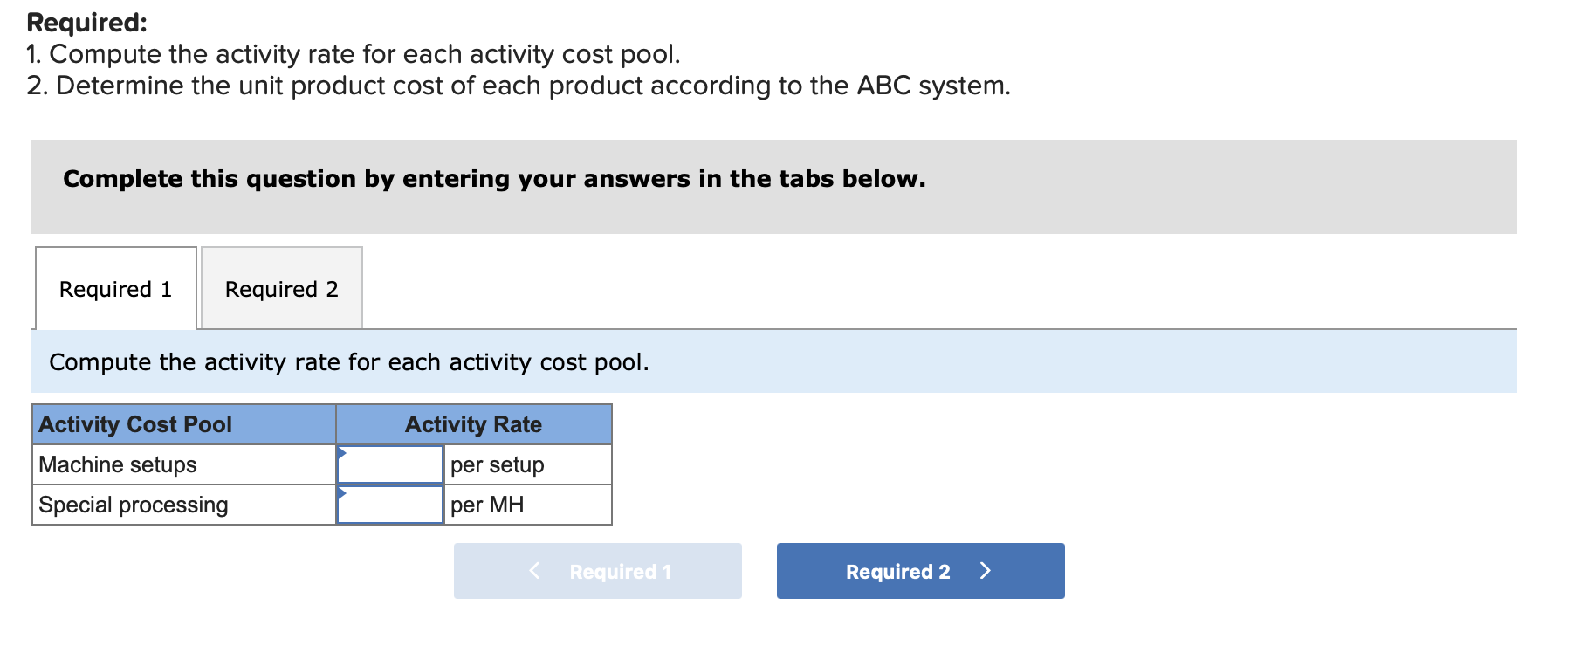This screenshot has height=660, width=1587.
Task: Click the Machine setups row label
Action: coord(118,465)
